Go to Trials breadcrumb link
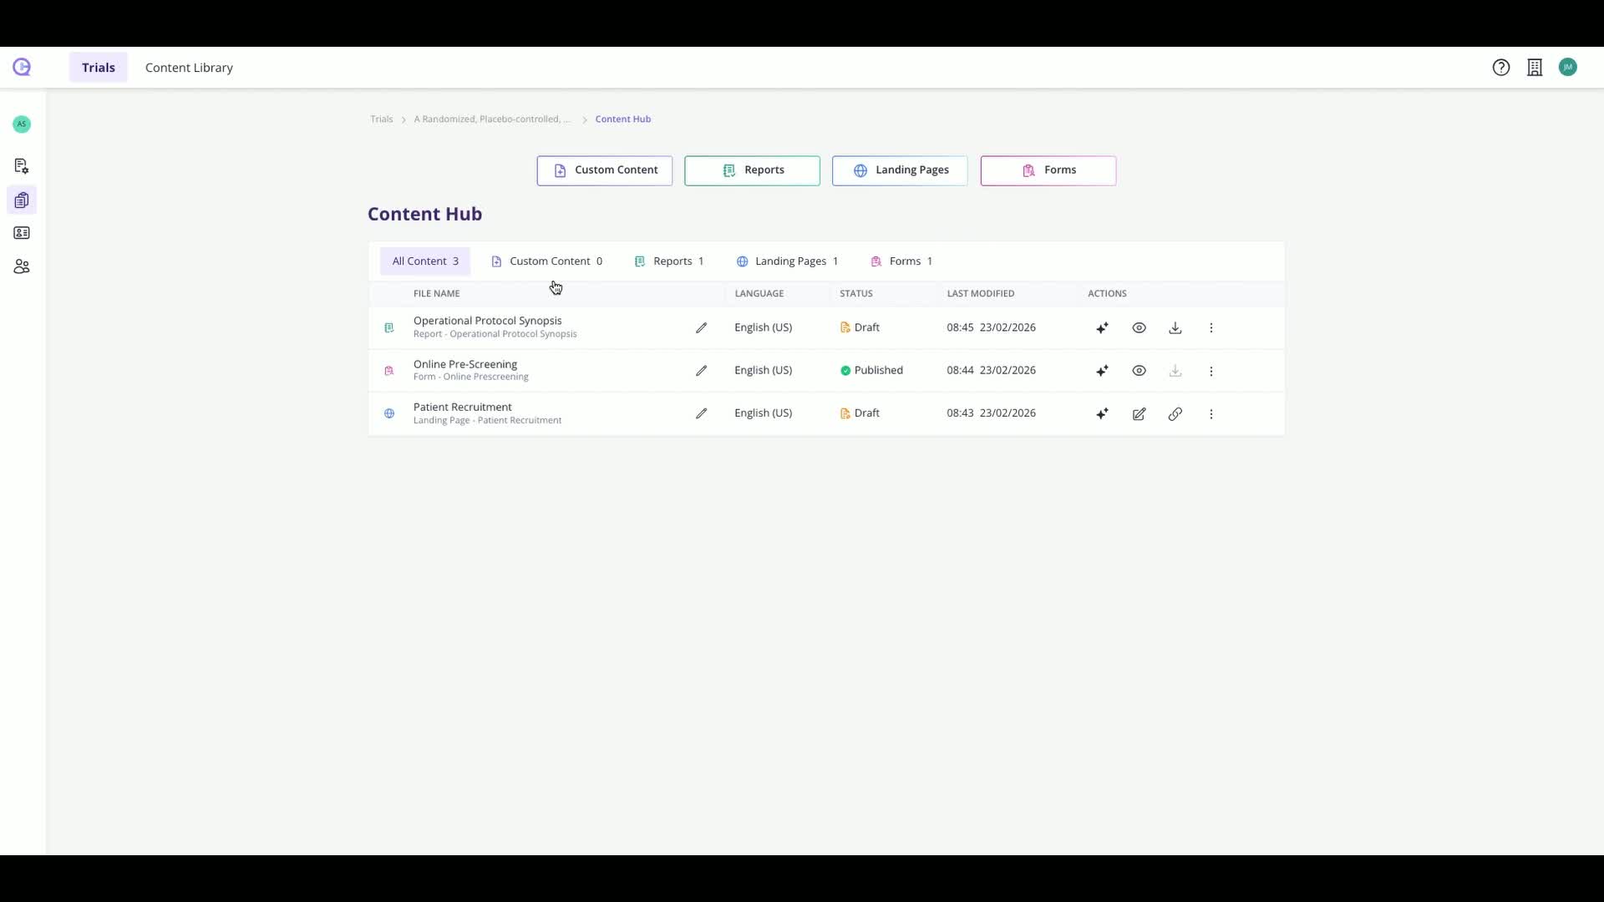 click(x=381, y=119)
